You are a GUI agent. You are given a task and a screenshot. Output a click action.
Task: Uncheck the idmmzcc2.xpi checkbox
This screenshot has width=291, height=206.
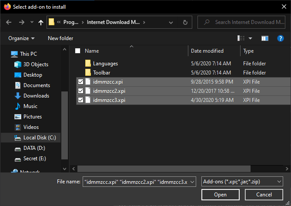(80, 91)
